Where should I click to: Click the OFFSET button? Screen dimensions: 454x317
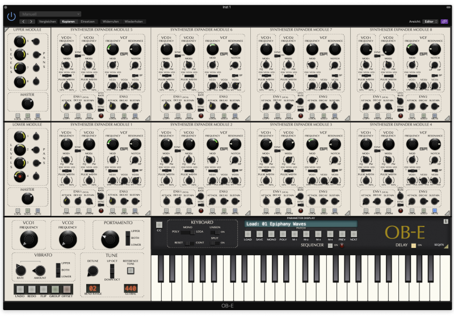point(67,289)
